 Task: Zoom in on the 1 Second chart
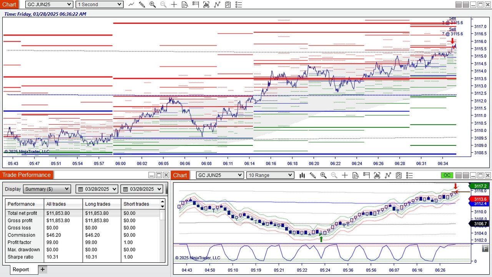153,5
